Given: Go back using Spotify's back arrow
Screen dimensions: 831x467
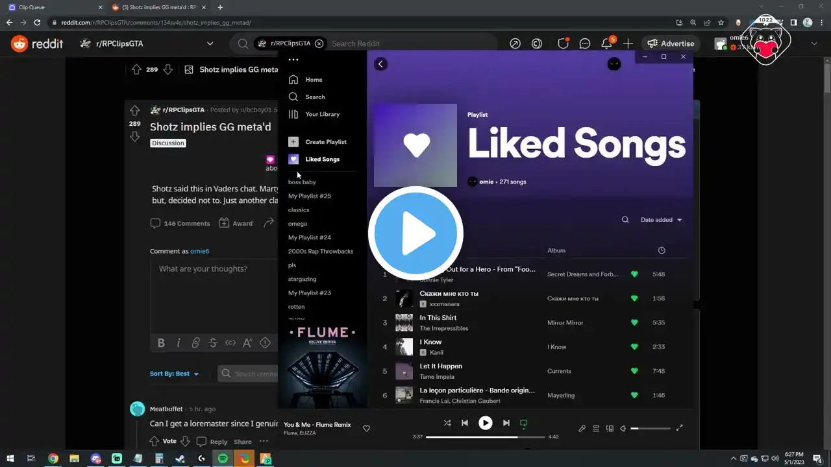Looking at the screenshot, I should tap(381, 64).
